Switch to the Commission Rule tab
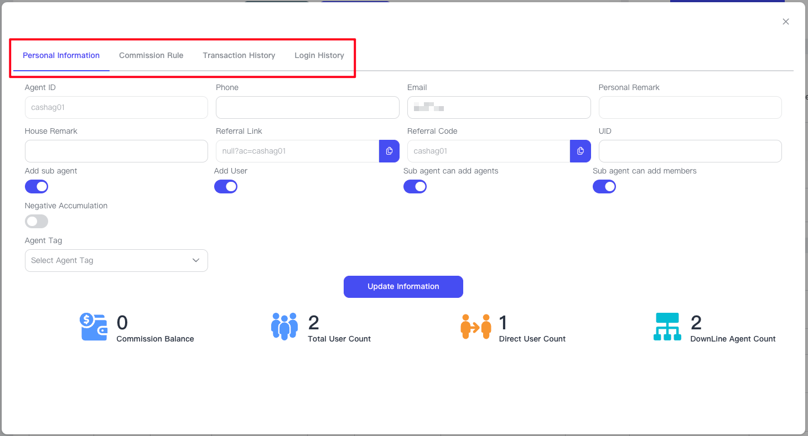The image size is (808, 436). pos(151,55)
